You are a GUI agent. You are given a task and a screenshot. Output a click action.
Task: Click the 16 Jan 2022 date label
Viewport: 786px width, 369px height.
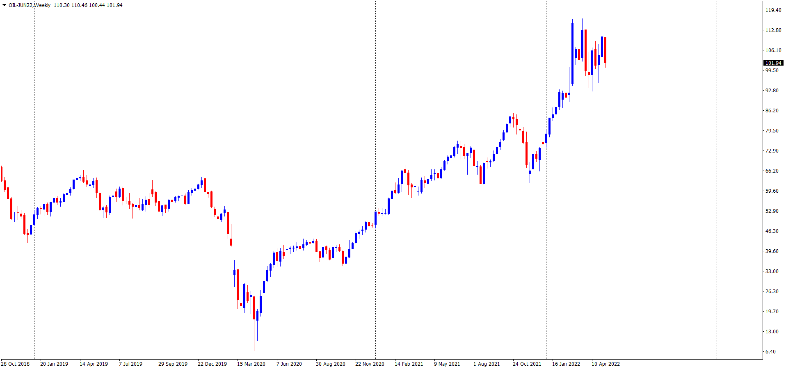pos(566,364)
